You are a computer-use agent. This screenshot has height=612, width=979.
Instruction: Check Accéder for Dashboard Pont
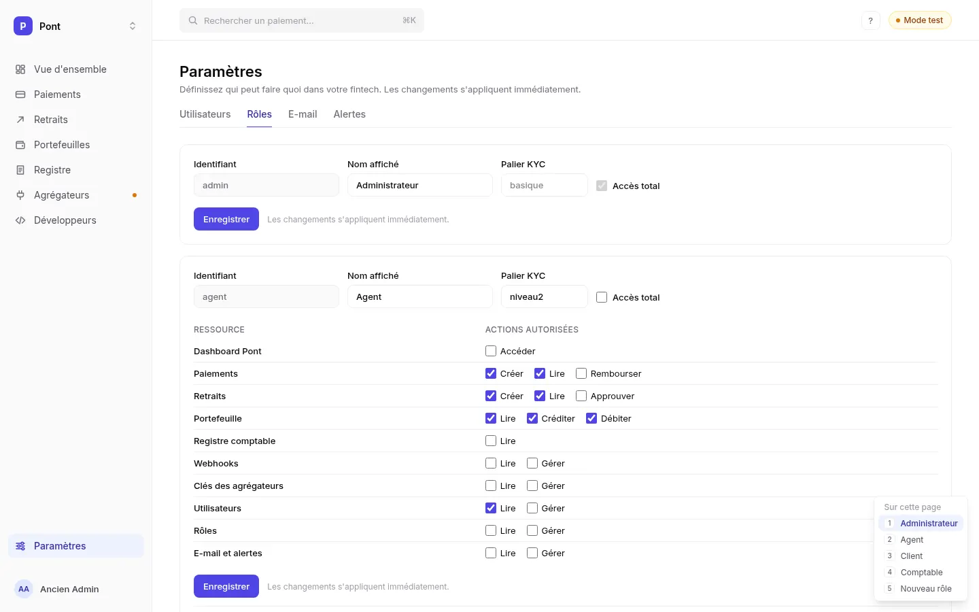click(x=491, y=351)
